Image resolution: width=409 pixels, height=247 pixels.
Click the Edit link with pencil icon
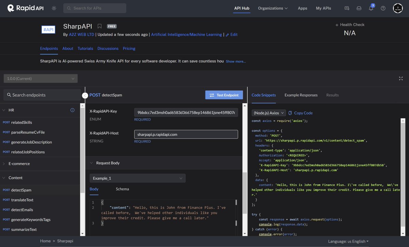point(231,34)
